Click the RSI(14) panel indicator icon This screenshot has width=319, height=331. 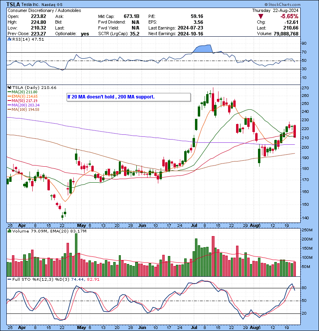click(x=9, y=39)
